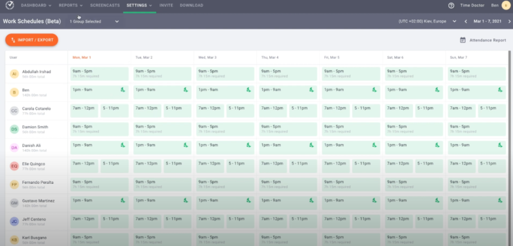Viewport: 513px width, 246px height.
Task: Select Damion Smith's Wed 9am - 5pm shift
Action: tap(225, 129)
